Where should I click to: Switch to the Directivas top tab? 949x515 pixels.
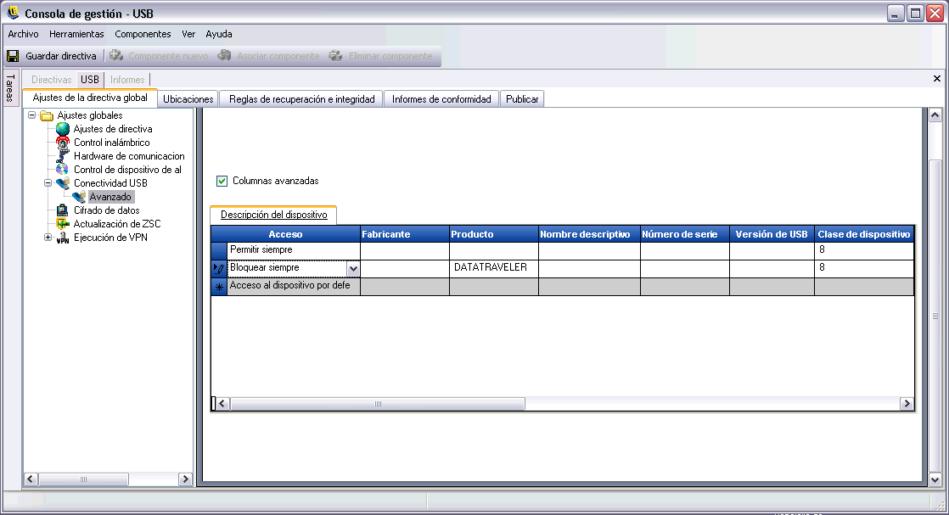pyautogui.click(x=52, y=79)
